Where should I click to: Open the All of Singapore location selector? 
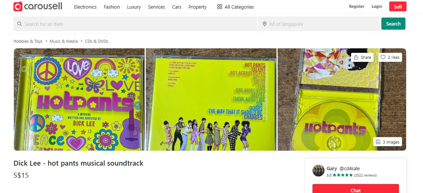point(319,24)
